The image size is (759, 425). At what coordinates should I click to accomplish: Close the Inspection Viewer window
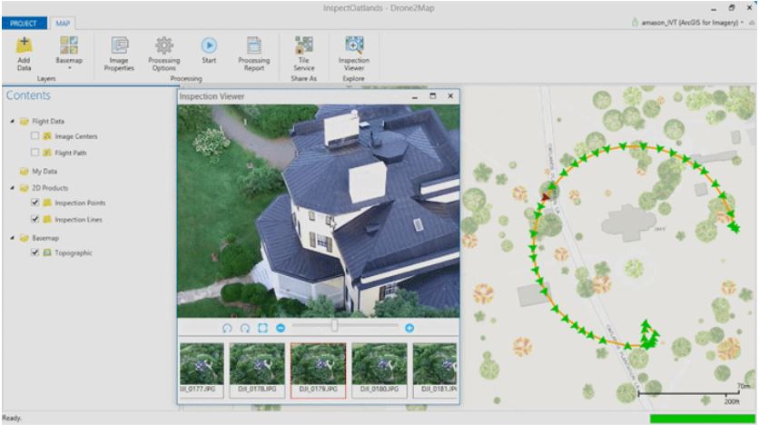click(x=450, y=96)
